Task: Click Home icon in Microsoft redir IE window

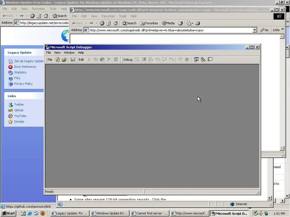Action: 116,23
